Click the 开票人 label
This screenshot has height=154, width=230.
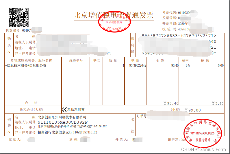[121, 140]
